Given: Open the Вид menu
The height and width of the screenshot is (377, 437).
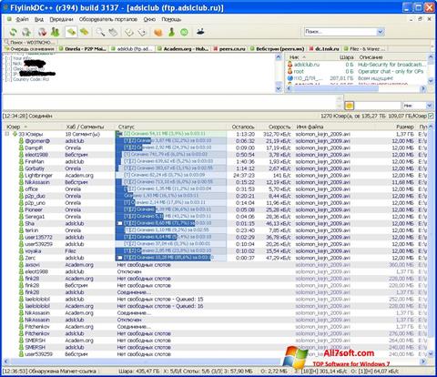Looking at the screenshot, I should (39, 19).
